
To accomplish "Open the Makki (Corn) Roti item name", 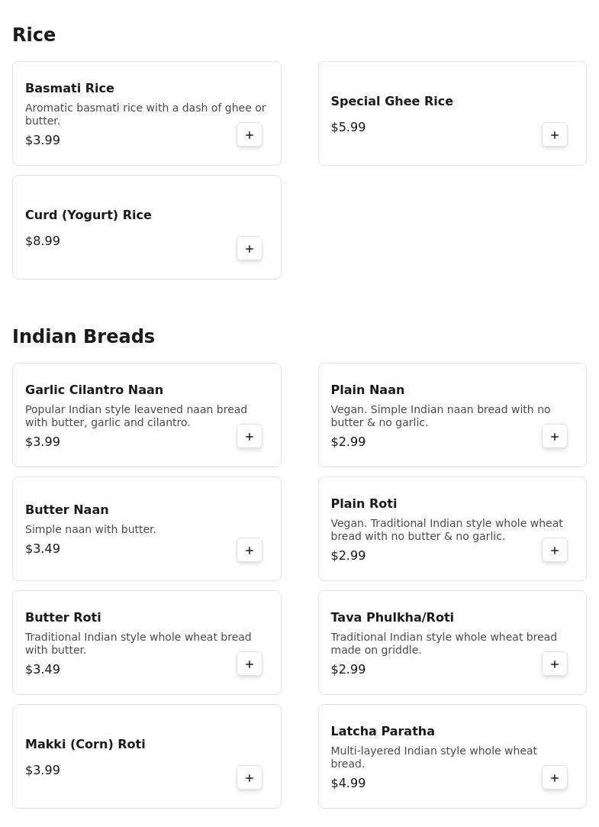I will point(85,745).
